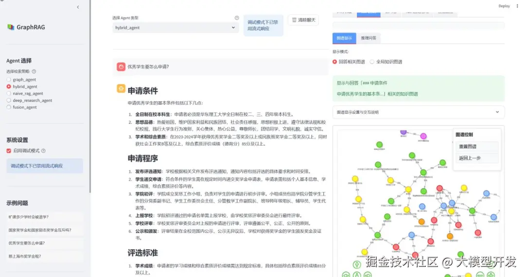Click 返回上一步 in graph controls
525x277 pixels.
point(477,158)
